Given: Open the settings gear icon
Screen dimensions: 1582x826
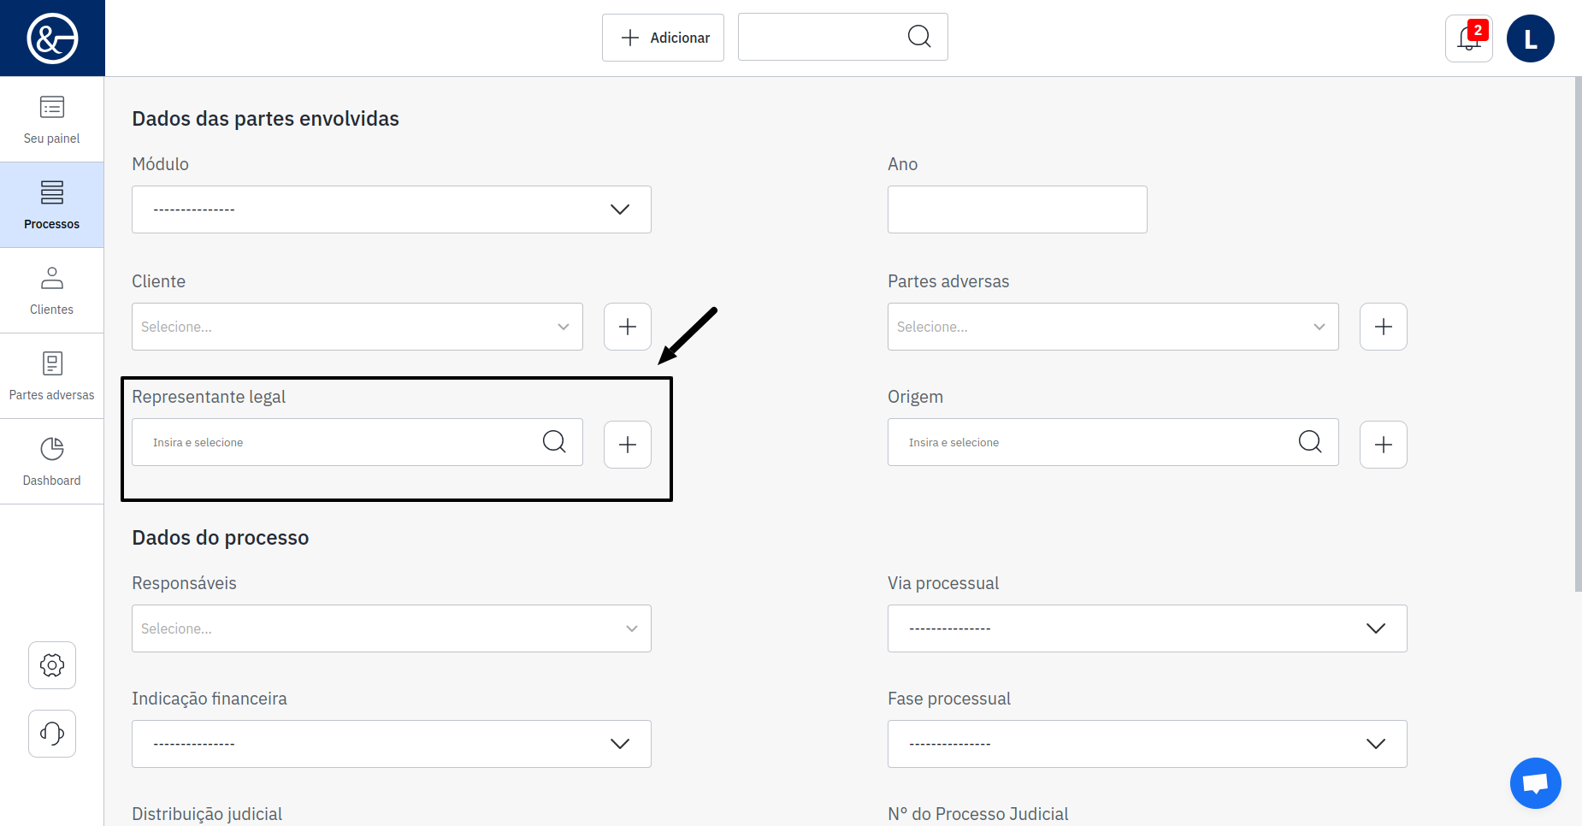Looking at the screenshot, I should (52, 665).
